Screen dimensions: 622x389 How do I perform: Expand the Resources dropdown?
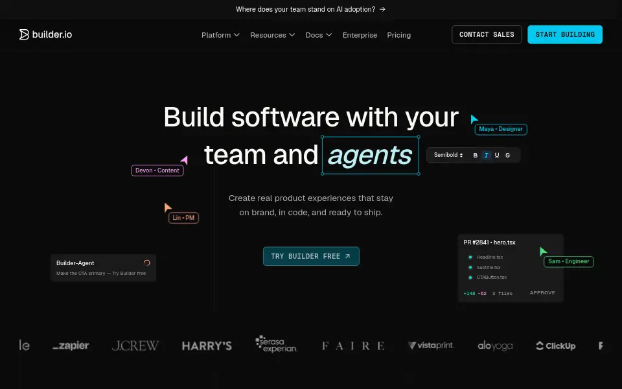pyautogui.click(x=273, y=35)
